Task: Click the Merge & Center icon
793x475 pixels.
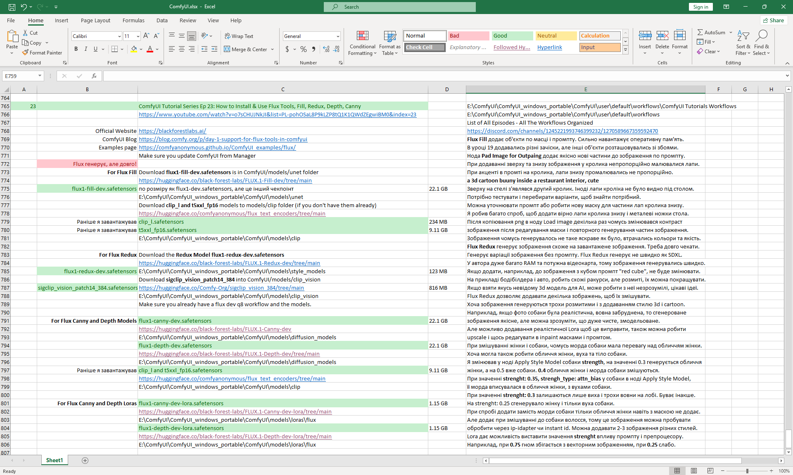Action: pyautogui.click(x=227, y=49)
